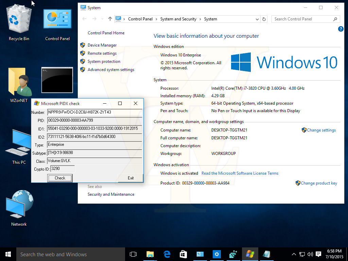Click the processor text Intel Core i7-3820
This screenshot has width=348, height=261.
(258, 88)
